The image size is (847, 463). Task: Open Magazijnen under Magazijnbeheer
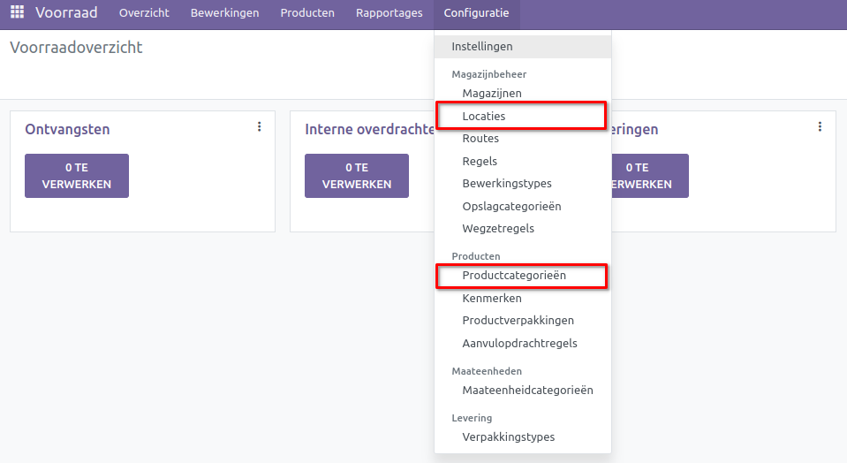point(492,93)
